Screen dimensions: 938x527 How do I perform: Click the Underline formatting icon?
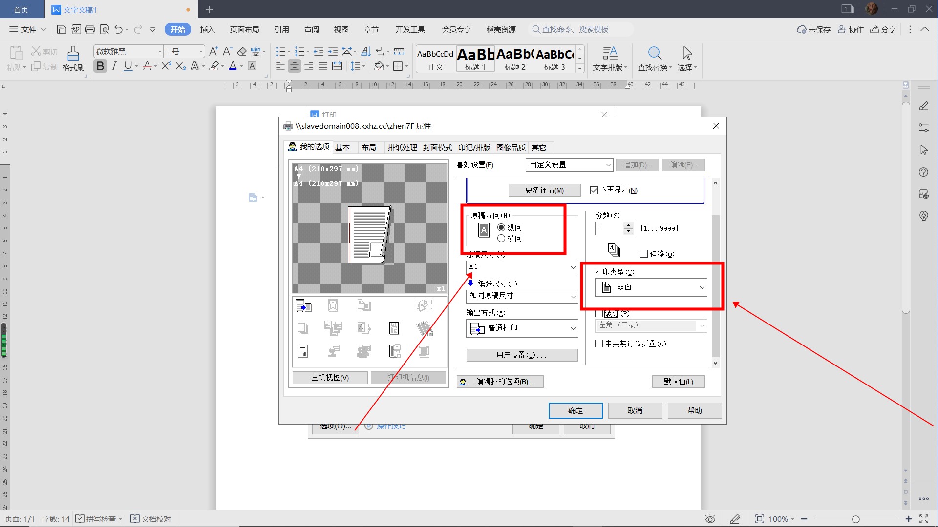click(128, 66)
